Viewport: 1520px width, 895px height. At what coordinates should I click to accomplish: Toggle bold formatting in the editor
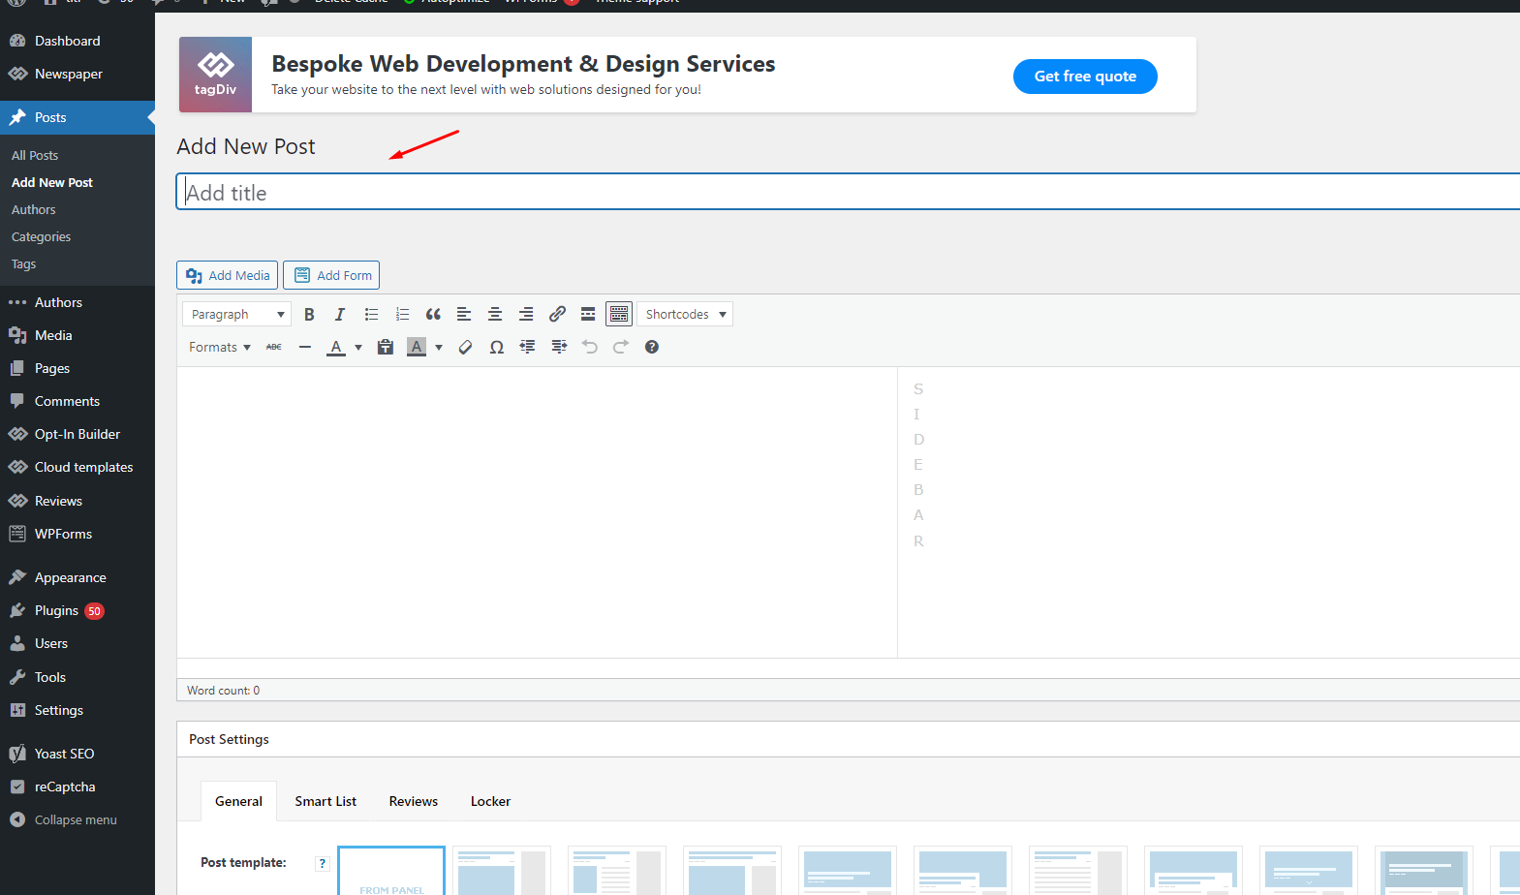[x=309, y=314]
